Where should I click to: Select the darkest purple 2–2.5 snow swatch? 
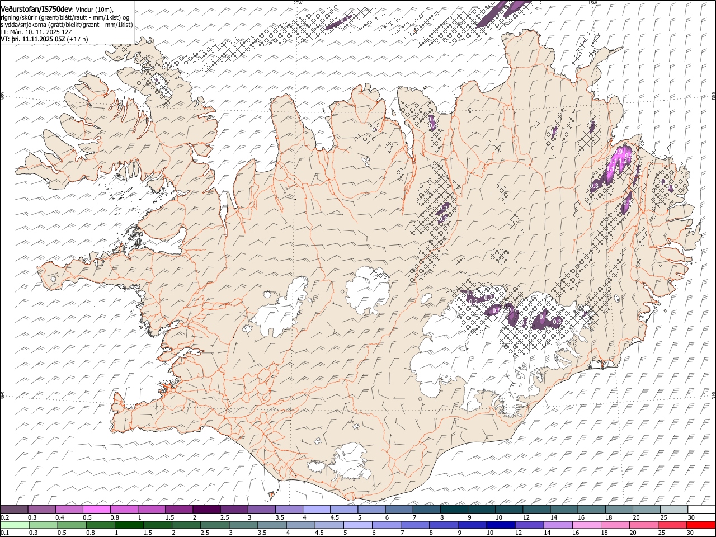click(x=206, y=510)
